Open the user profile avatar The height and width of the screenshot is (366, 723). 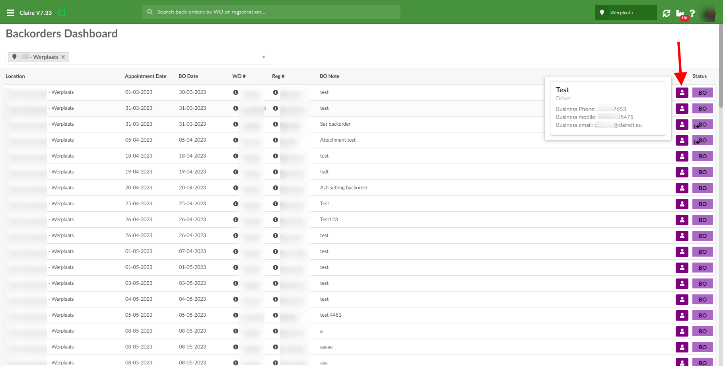pyautogui.click(x=708, y=14)
